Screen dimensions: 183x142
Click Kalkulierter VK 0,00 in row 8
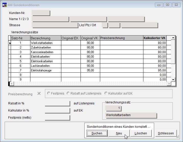(x=155, y=75)
